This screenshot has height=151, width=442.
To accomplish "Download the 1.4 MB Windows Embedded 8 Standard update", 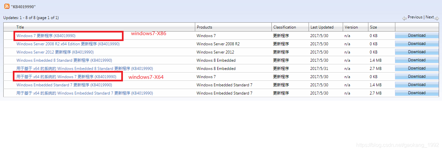I will (417, 60).
